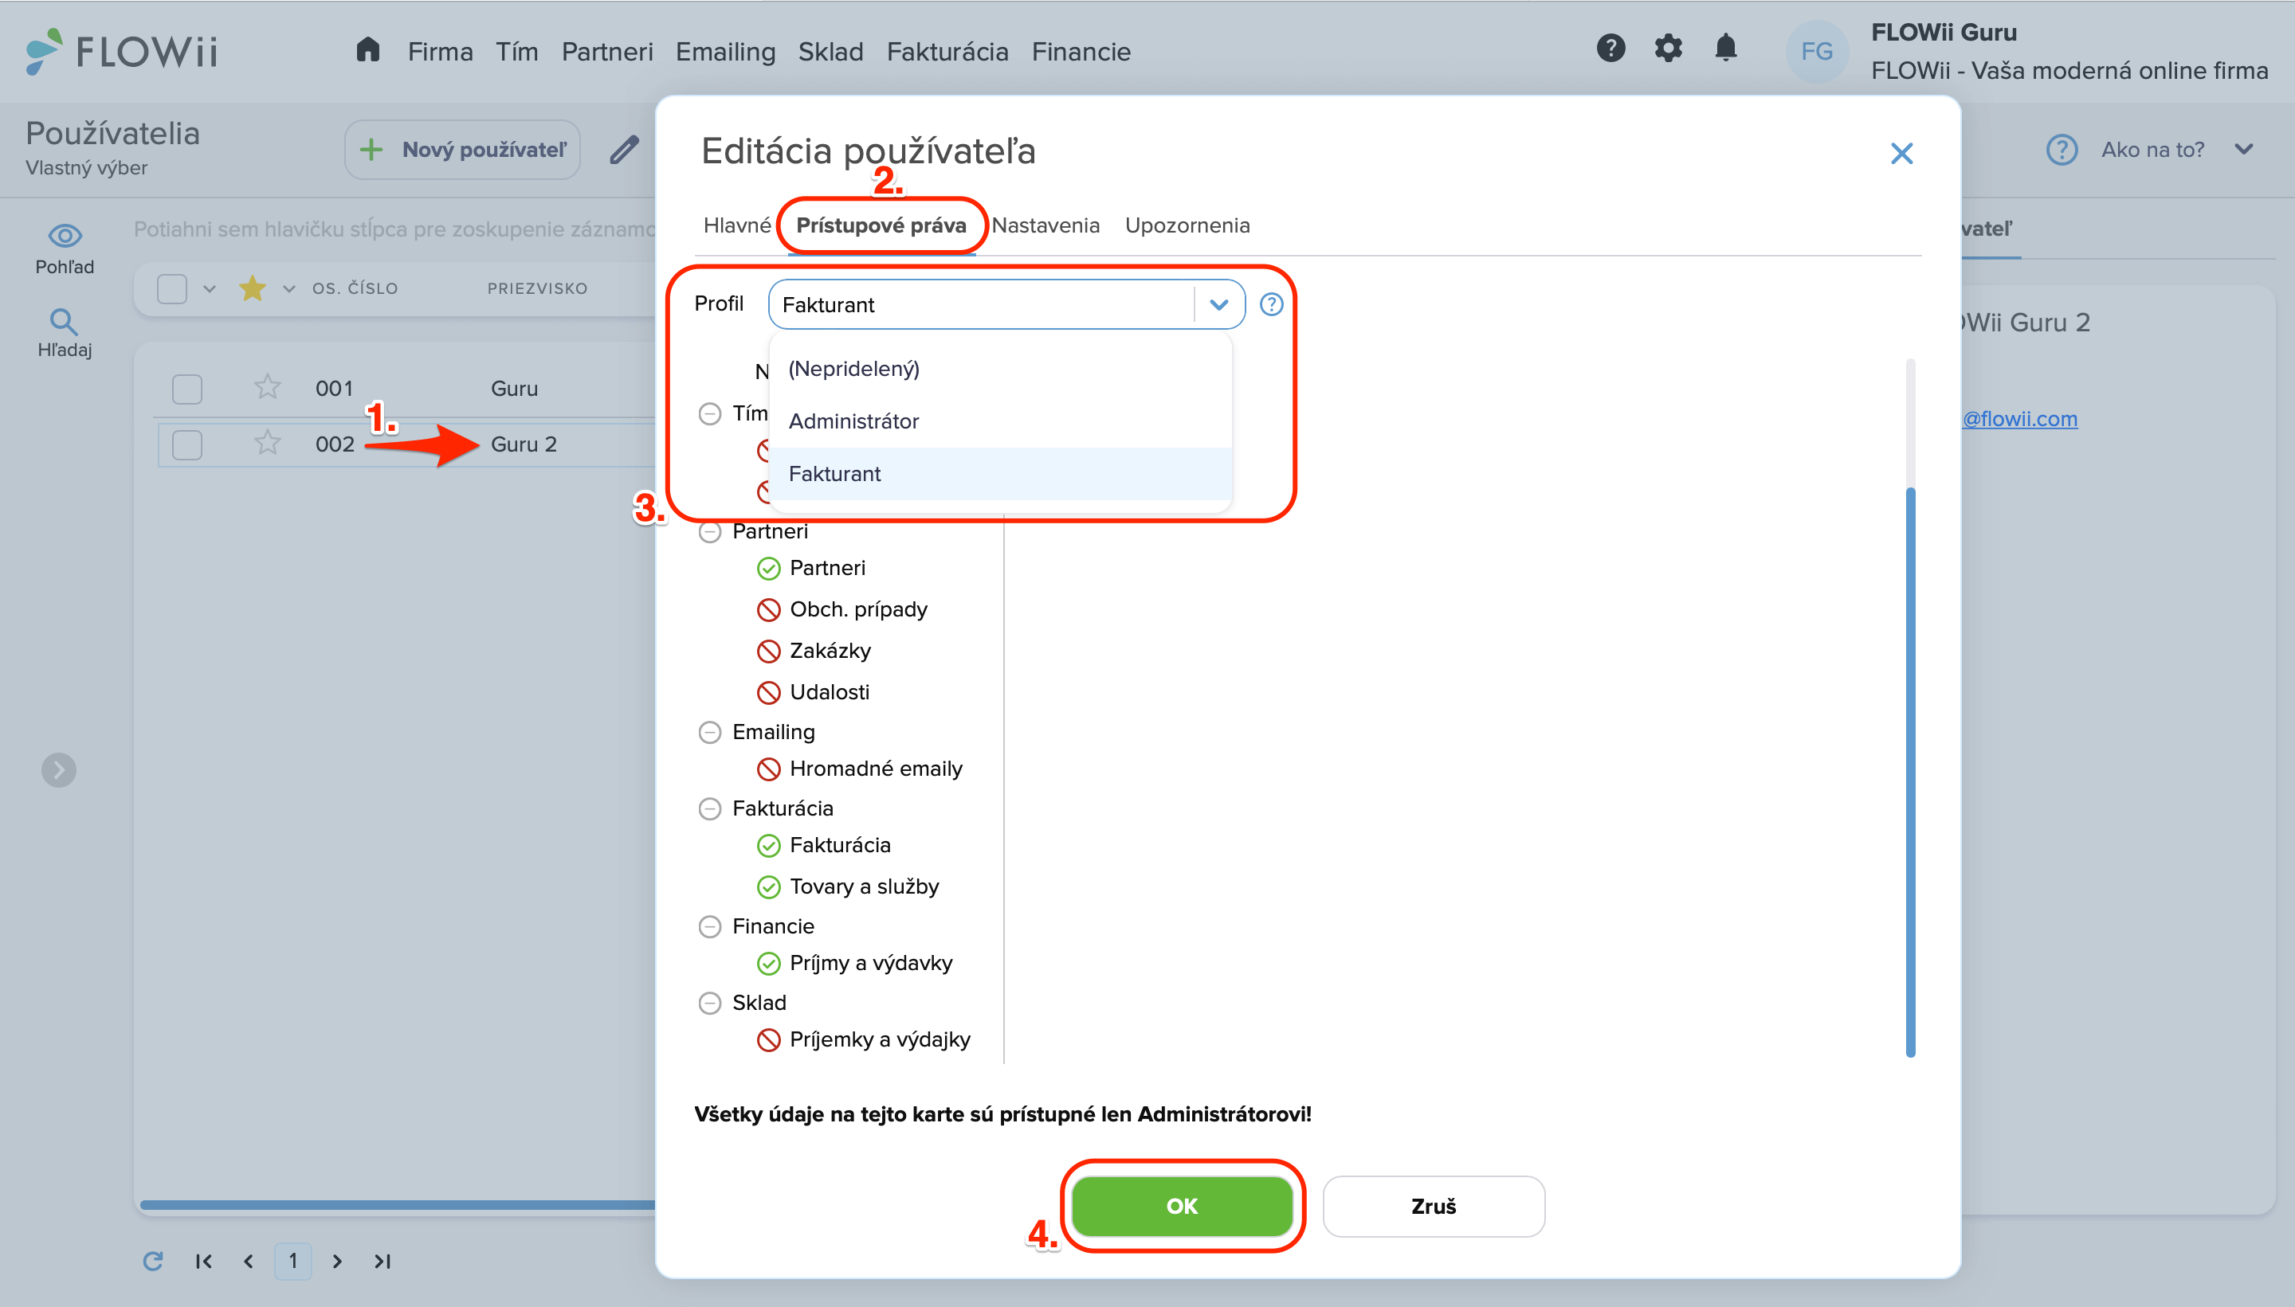
Task: Collapse the Sklad tree section
Action: click(x=709, y=1003)
